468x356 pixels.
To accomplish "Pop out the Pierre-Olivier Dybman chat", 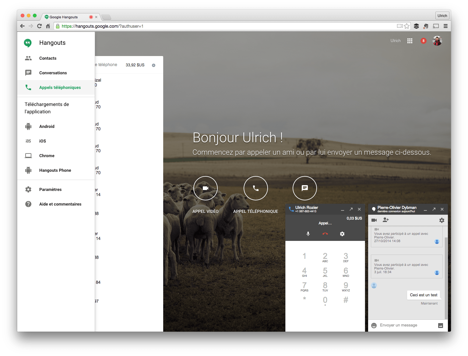I will pos(434,209).
